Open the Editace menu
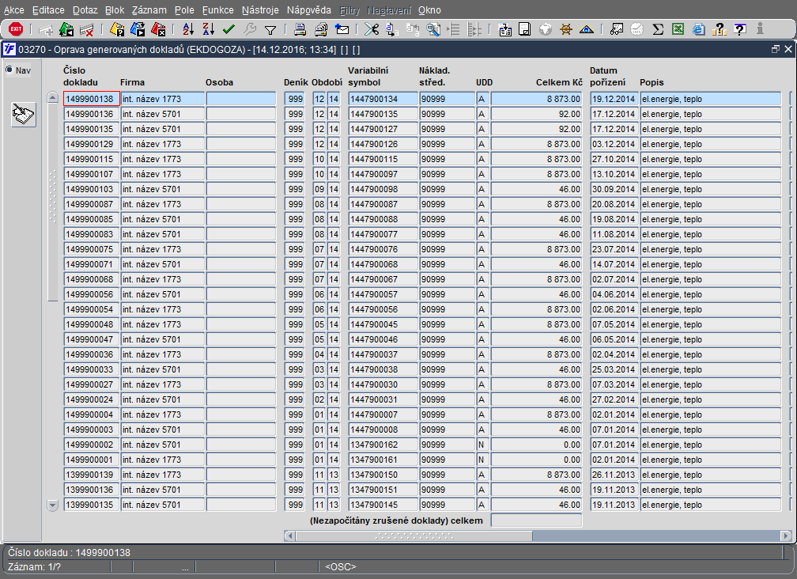The width and height of the screenshot is (797, 579). click(48, 10)
